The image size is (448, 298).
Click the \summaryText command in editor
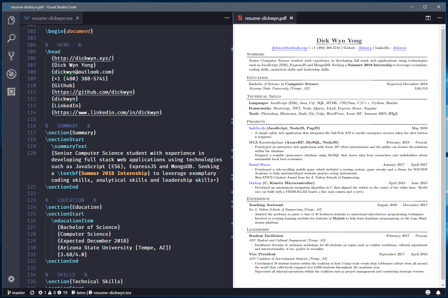tap(69, 146)
